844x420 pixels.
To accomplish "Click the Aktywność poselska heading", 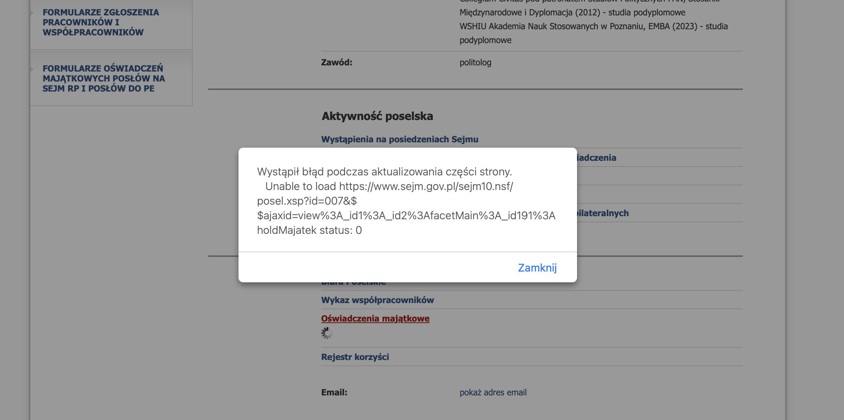I will tap(377, 116).
